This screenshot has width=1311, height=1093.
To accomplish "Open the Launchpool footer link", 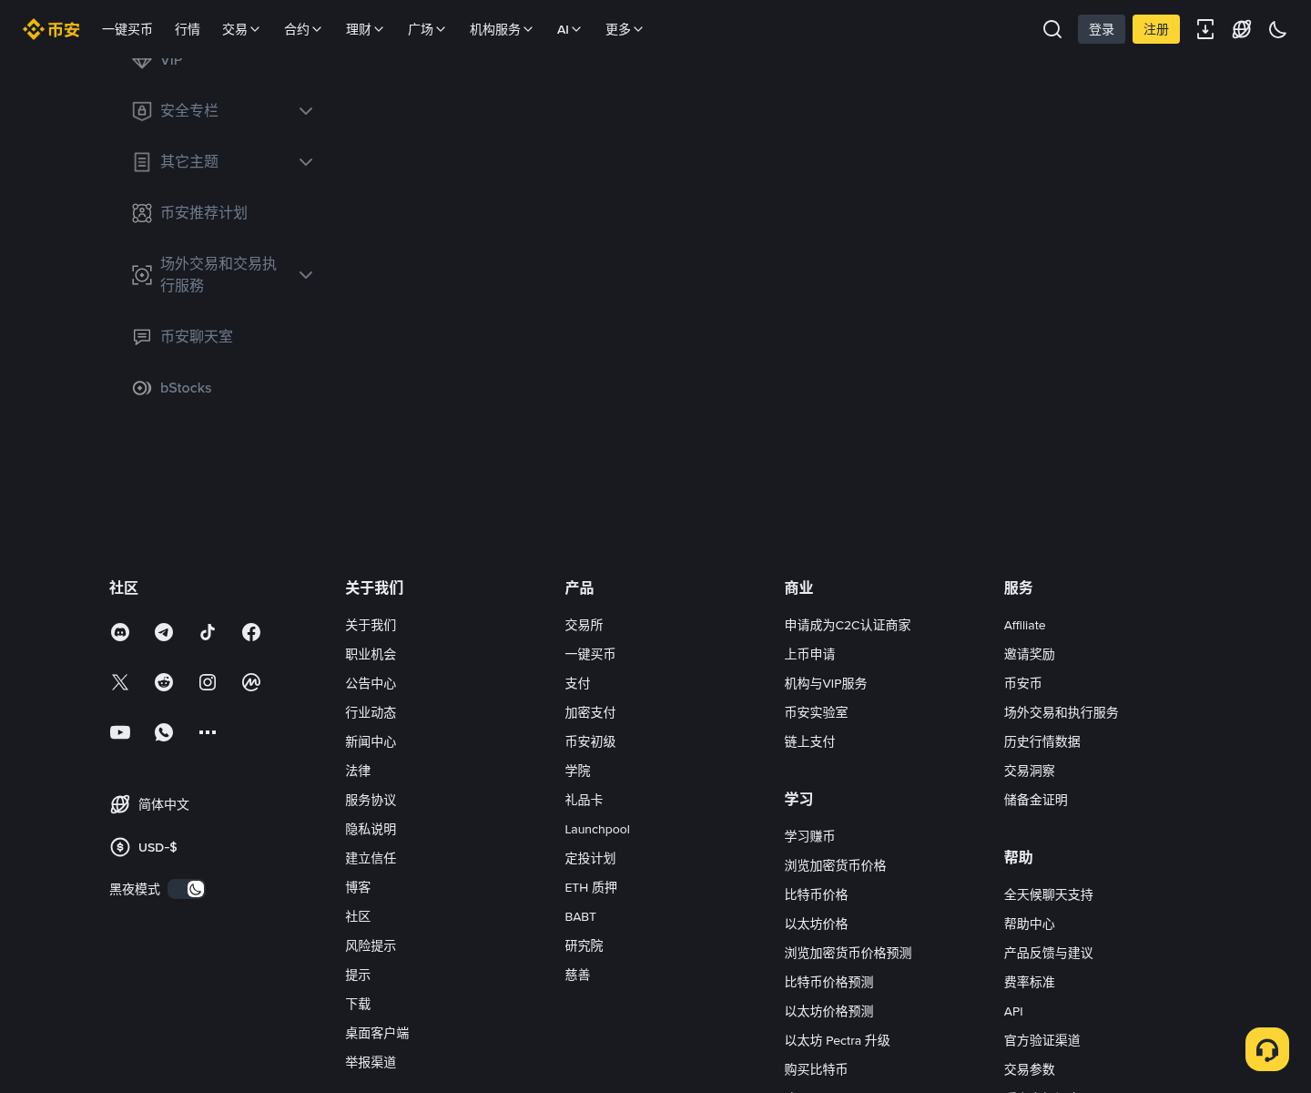I will tap(597, 829).
